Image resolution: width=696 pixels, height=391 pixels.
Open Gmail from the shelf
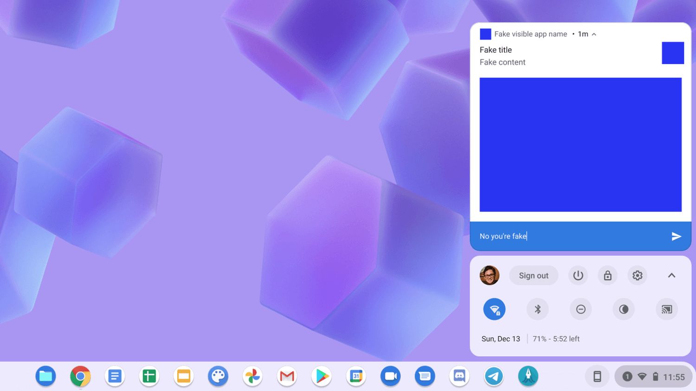click(287, 376)
